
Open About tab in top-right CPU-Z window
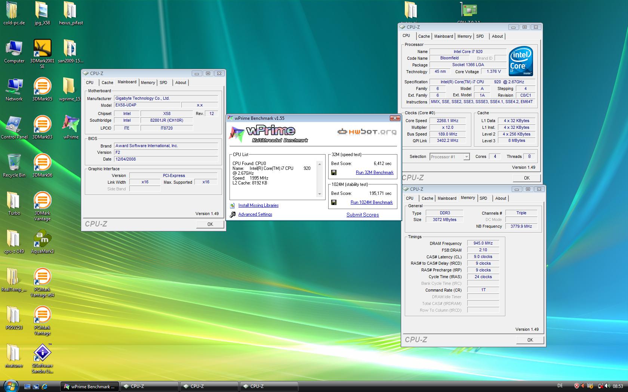(x=497, y=36)
